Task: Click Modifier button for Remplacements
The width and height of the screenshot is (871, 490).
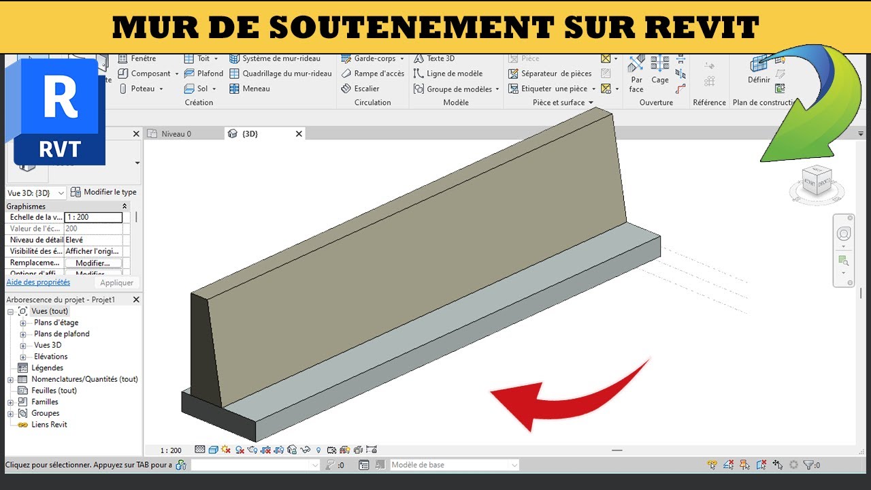Action: (x=93, y=263)
